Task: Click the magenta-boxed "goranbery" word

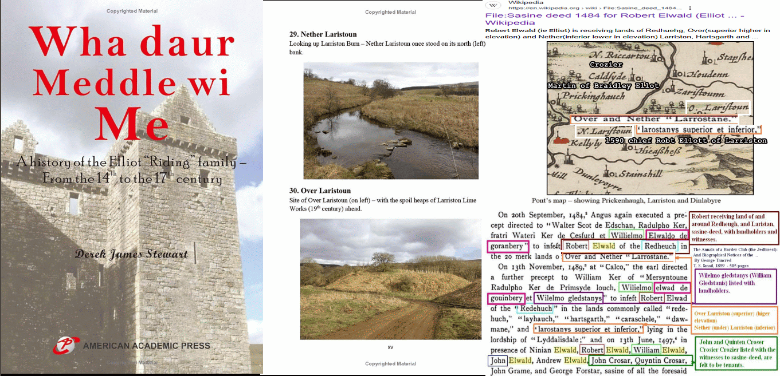Action: (x=507, y=246)
